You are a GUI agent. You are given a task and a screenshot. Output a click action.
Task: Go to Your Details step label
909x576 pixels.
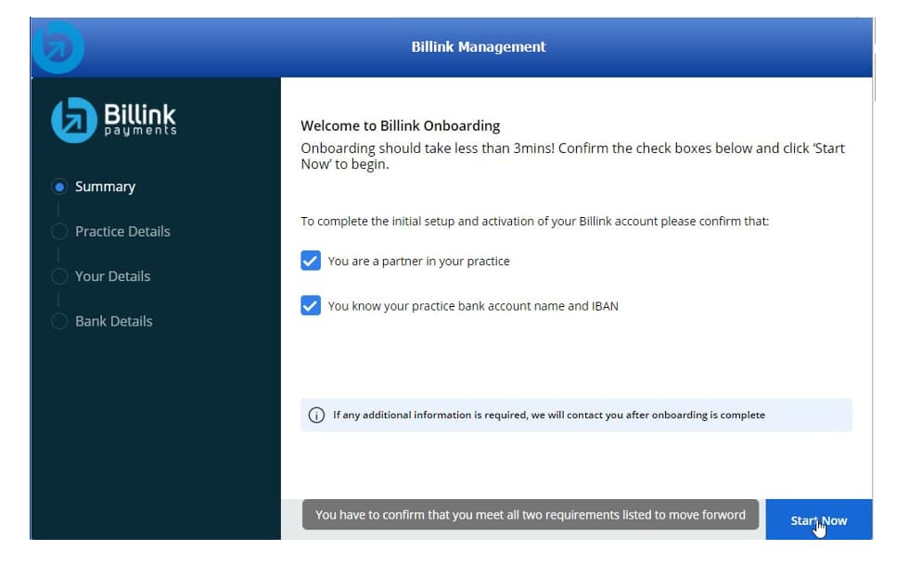click(112, 276)
